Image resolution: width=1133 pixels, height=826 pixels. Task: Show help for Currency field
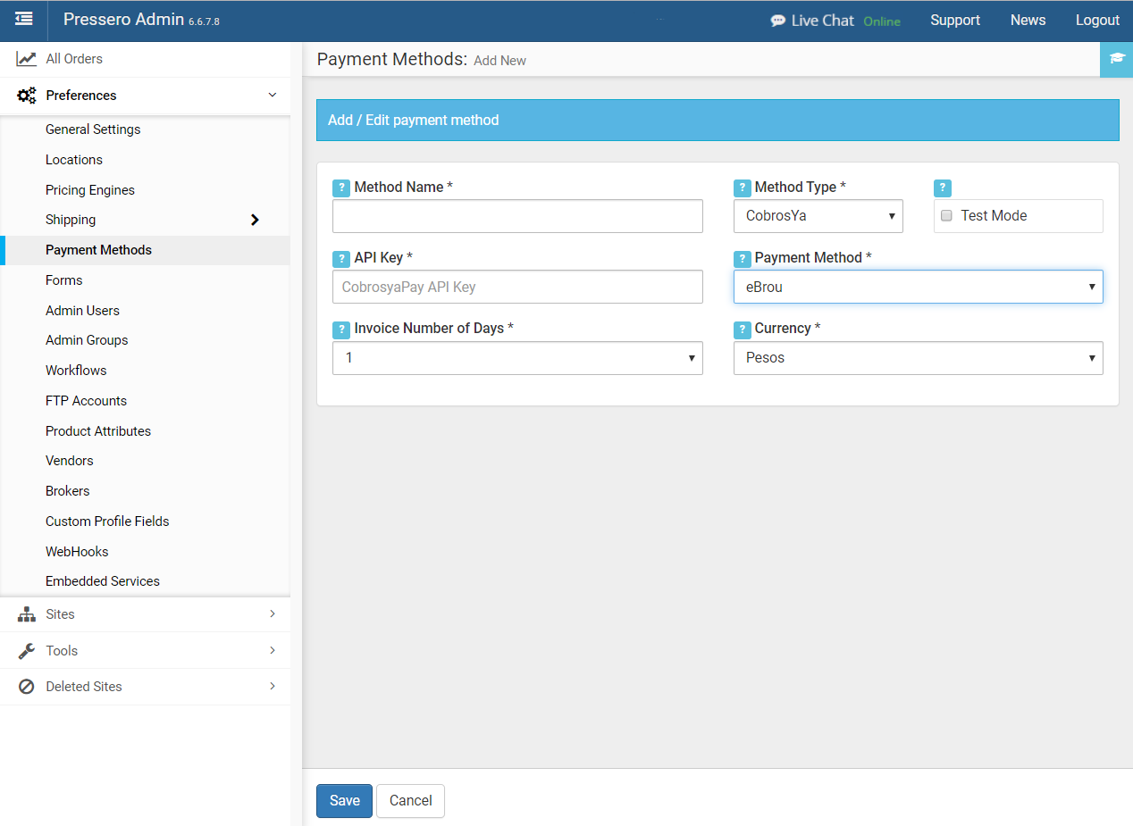tap(742, 330)
